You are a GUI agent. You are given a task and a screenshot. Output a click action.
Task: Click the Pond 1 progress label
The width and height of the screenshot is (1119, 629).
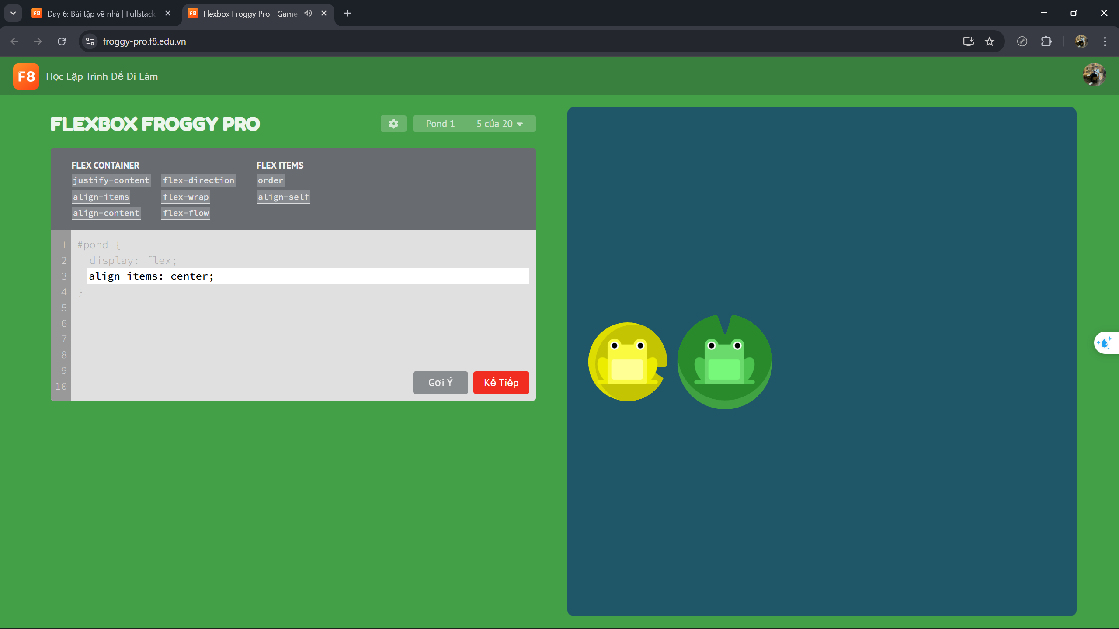(439, 124)
